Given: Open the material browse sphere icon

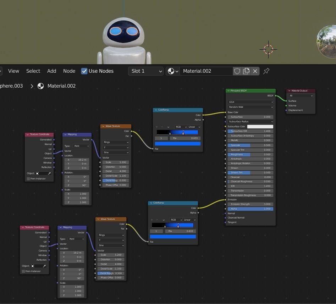Looking at the screenshot, I should pyautogui.click(x=173, y=71).
